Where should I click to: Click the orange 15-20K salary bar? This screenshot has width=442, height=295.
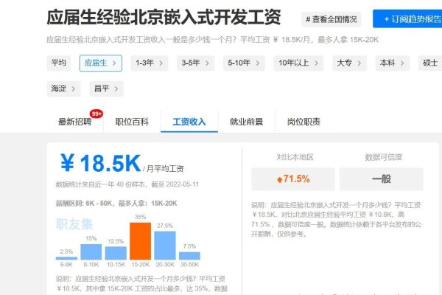[x=141, y=241]
